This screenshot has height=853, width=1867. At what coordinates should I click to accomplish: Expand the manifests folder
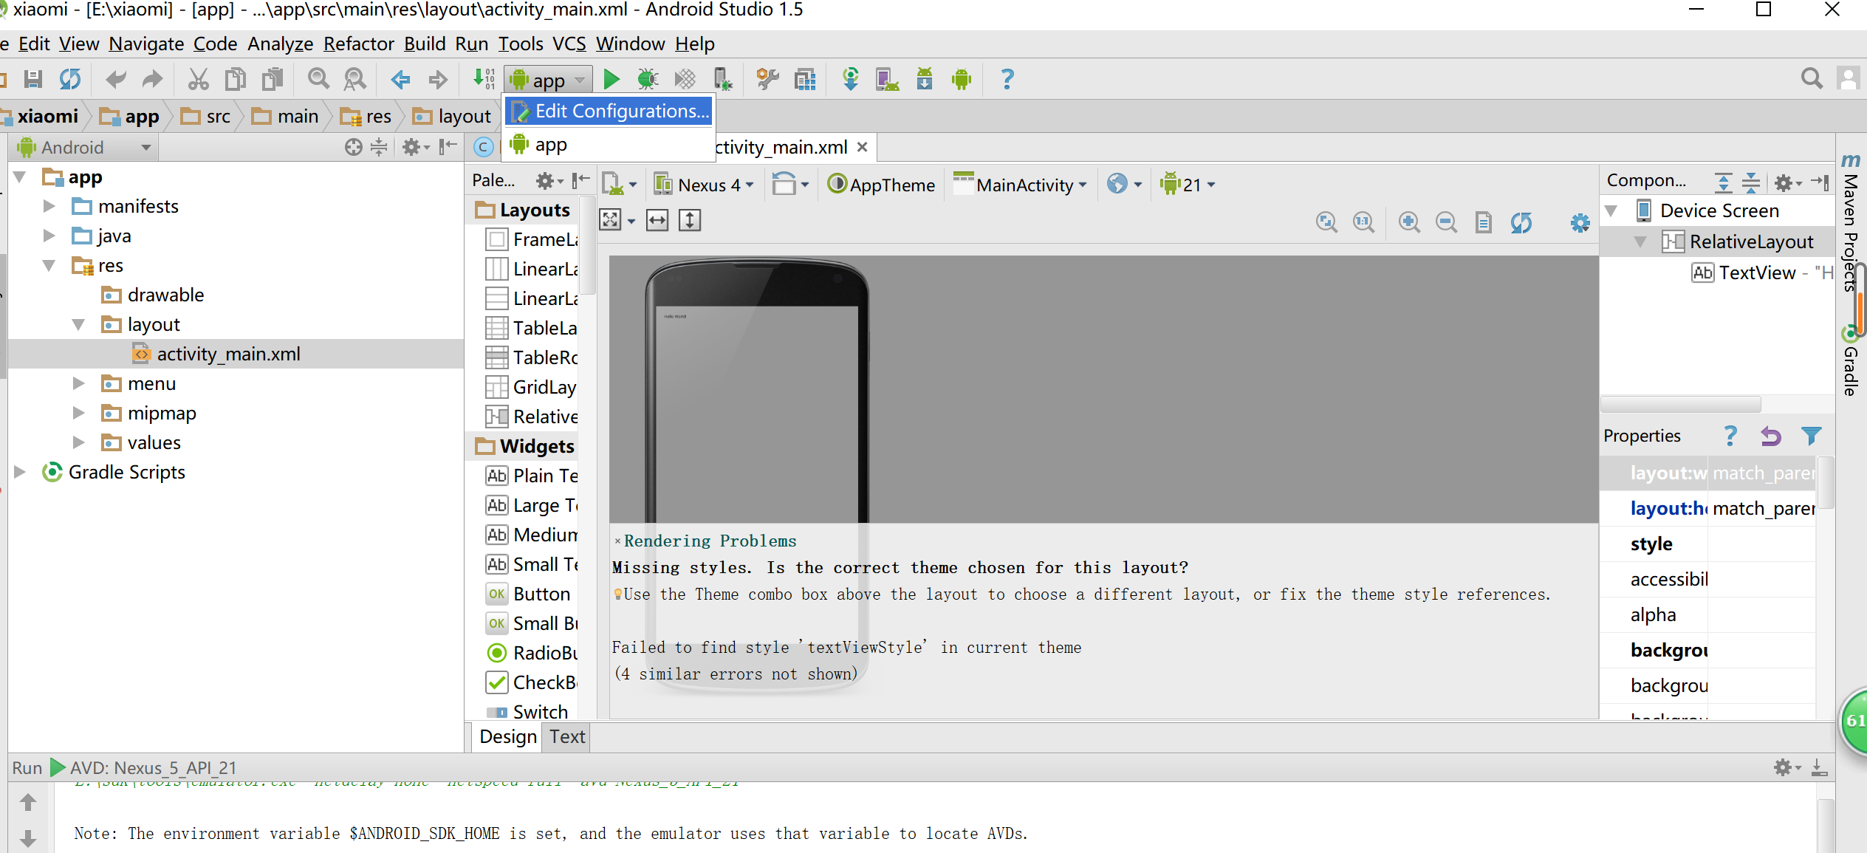49,206
